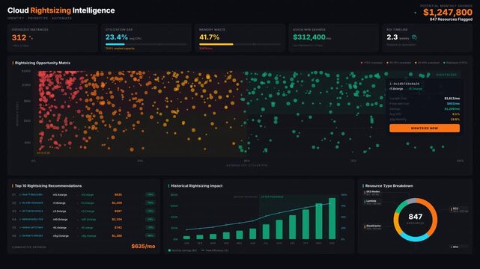Click the 847 count in the donut center
The image size is (480, 269).
pos(416,217)
